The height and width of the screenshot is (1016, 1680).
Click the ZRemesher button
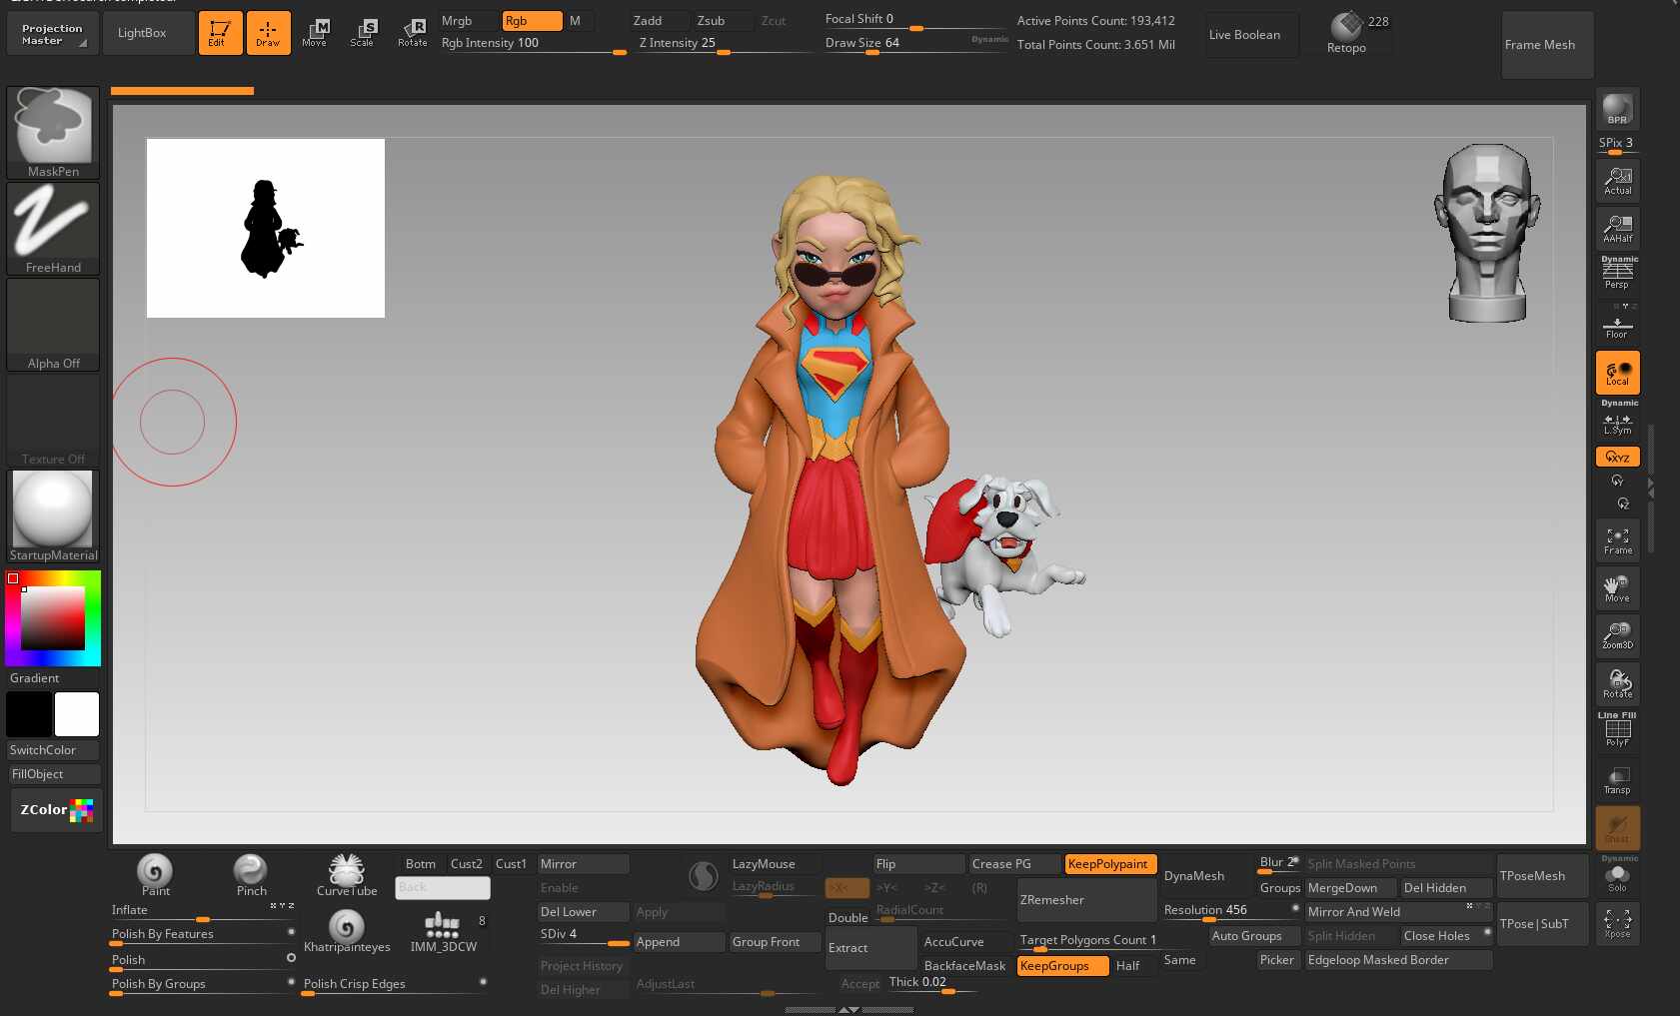[1085, 900]
